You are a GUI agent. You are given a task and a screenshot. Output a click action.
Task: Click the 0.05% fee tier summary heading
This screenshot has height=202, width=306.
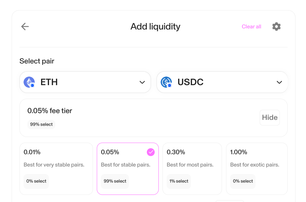coord(50,111)
